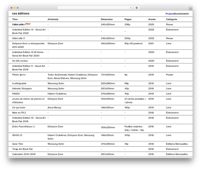
Task: Click 336p pages cell
Action: point(127,25)
